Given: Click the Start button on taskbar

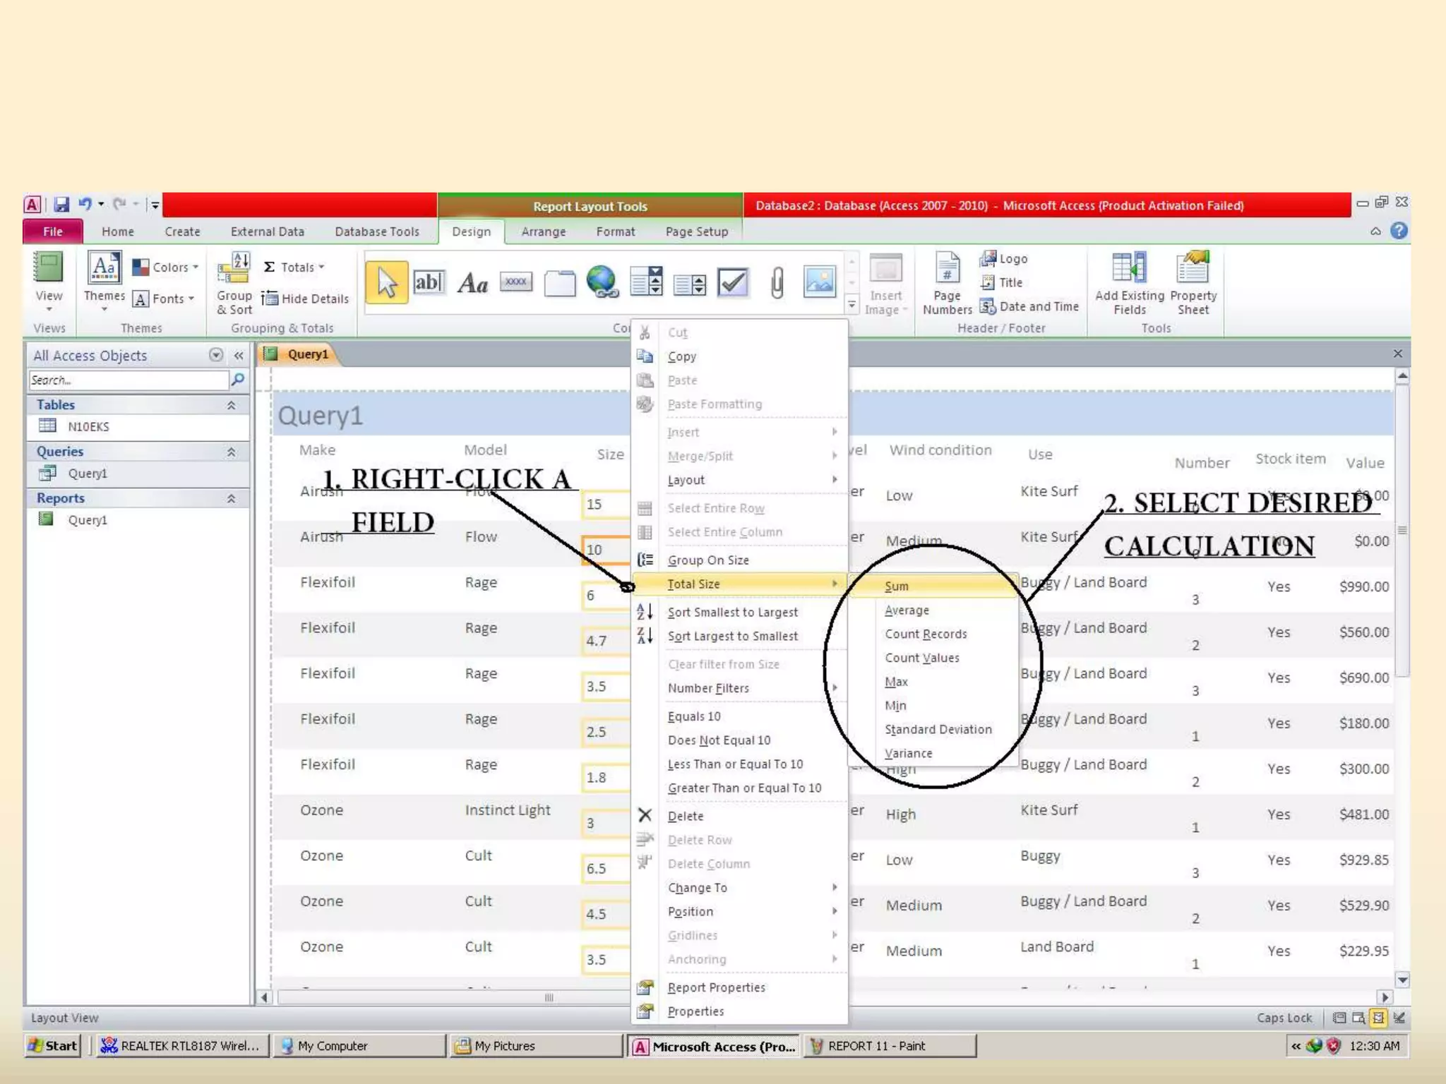Looking at the screenshot, I should [x=53, y=1045].
